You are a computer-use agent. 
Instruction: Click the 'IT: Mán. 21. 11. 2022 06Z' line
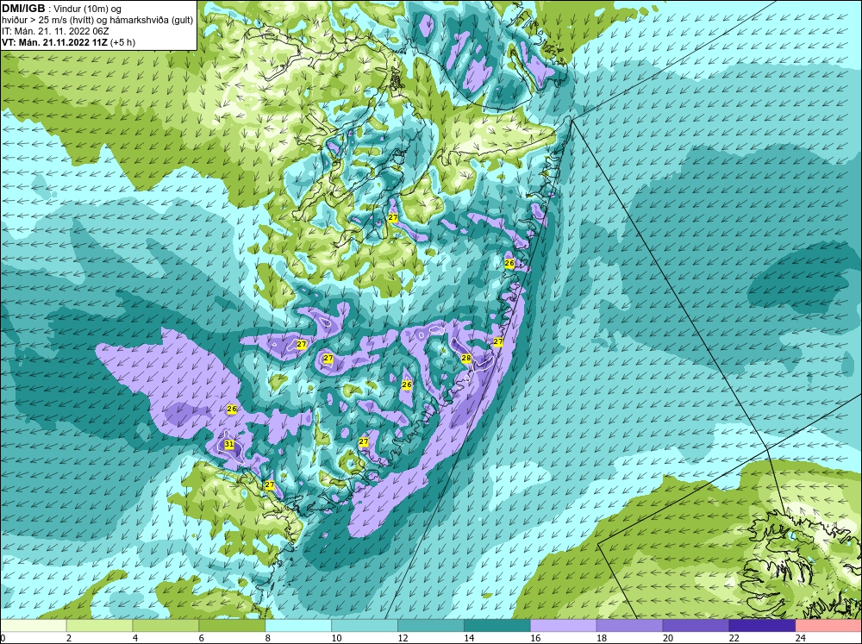tap(55, 31)
